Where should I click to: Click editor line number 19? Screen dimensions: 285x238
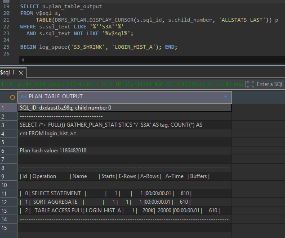click(x=6, y=6)
